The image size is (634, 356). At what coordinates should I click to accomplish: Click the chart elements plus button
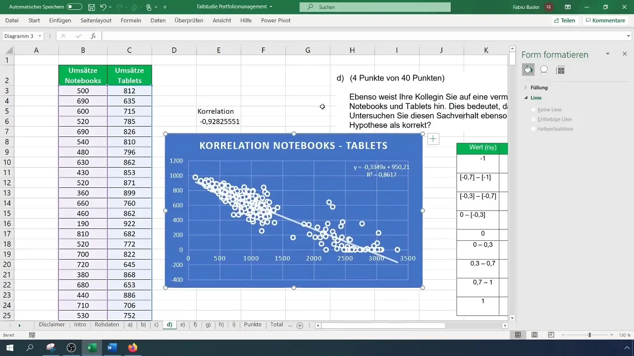point(433,139)
